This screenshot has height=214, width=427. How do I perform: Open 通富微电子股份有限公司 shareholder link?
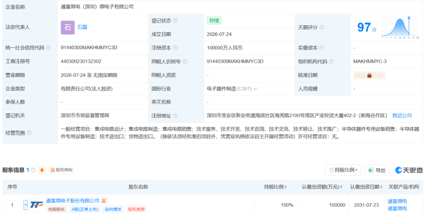coord(73,201)
